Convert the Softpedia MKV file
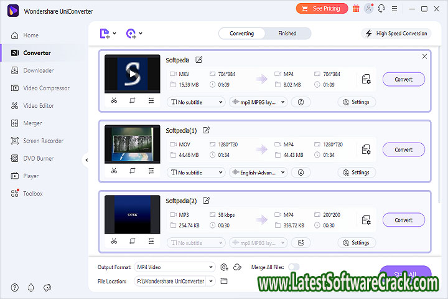 coord(404,79)
